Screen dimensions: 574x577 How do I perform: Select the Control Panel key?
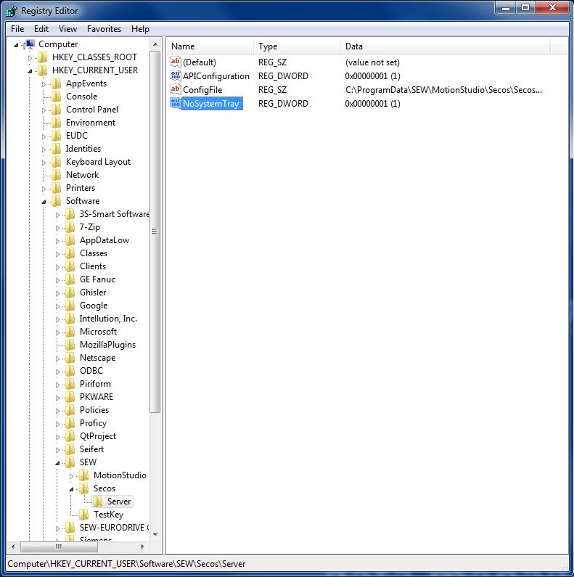[x=91, y=110]
